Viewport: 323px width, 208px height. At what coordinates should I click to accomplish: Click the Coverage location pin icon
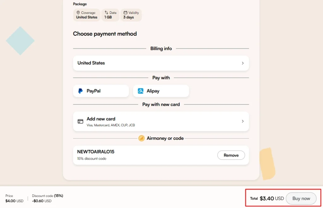78,13
